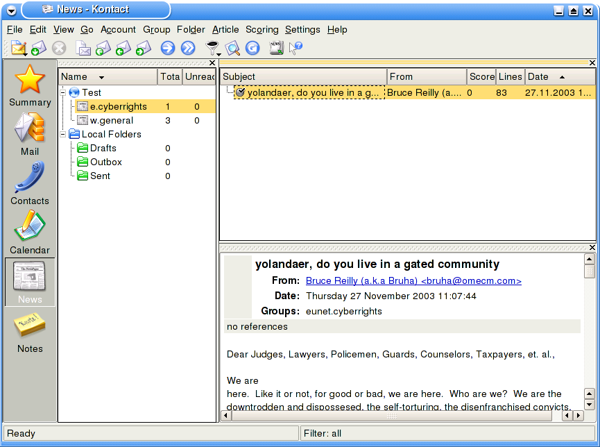Open the Help menu
Screen dimensions: 600x447
[337, 29]
